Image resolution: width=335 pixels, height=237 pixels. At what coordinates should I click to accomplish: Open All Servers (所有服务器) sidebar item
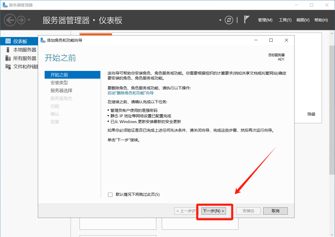pos(25,58)
